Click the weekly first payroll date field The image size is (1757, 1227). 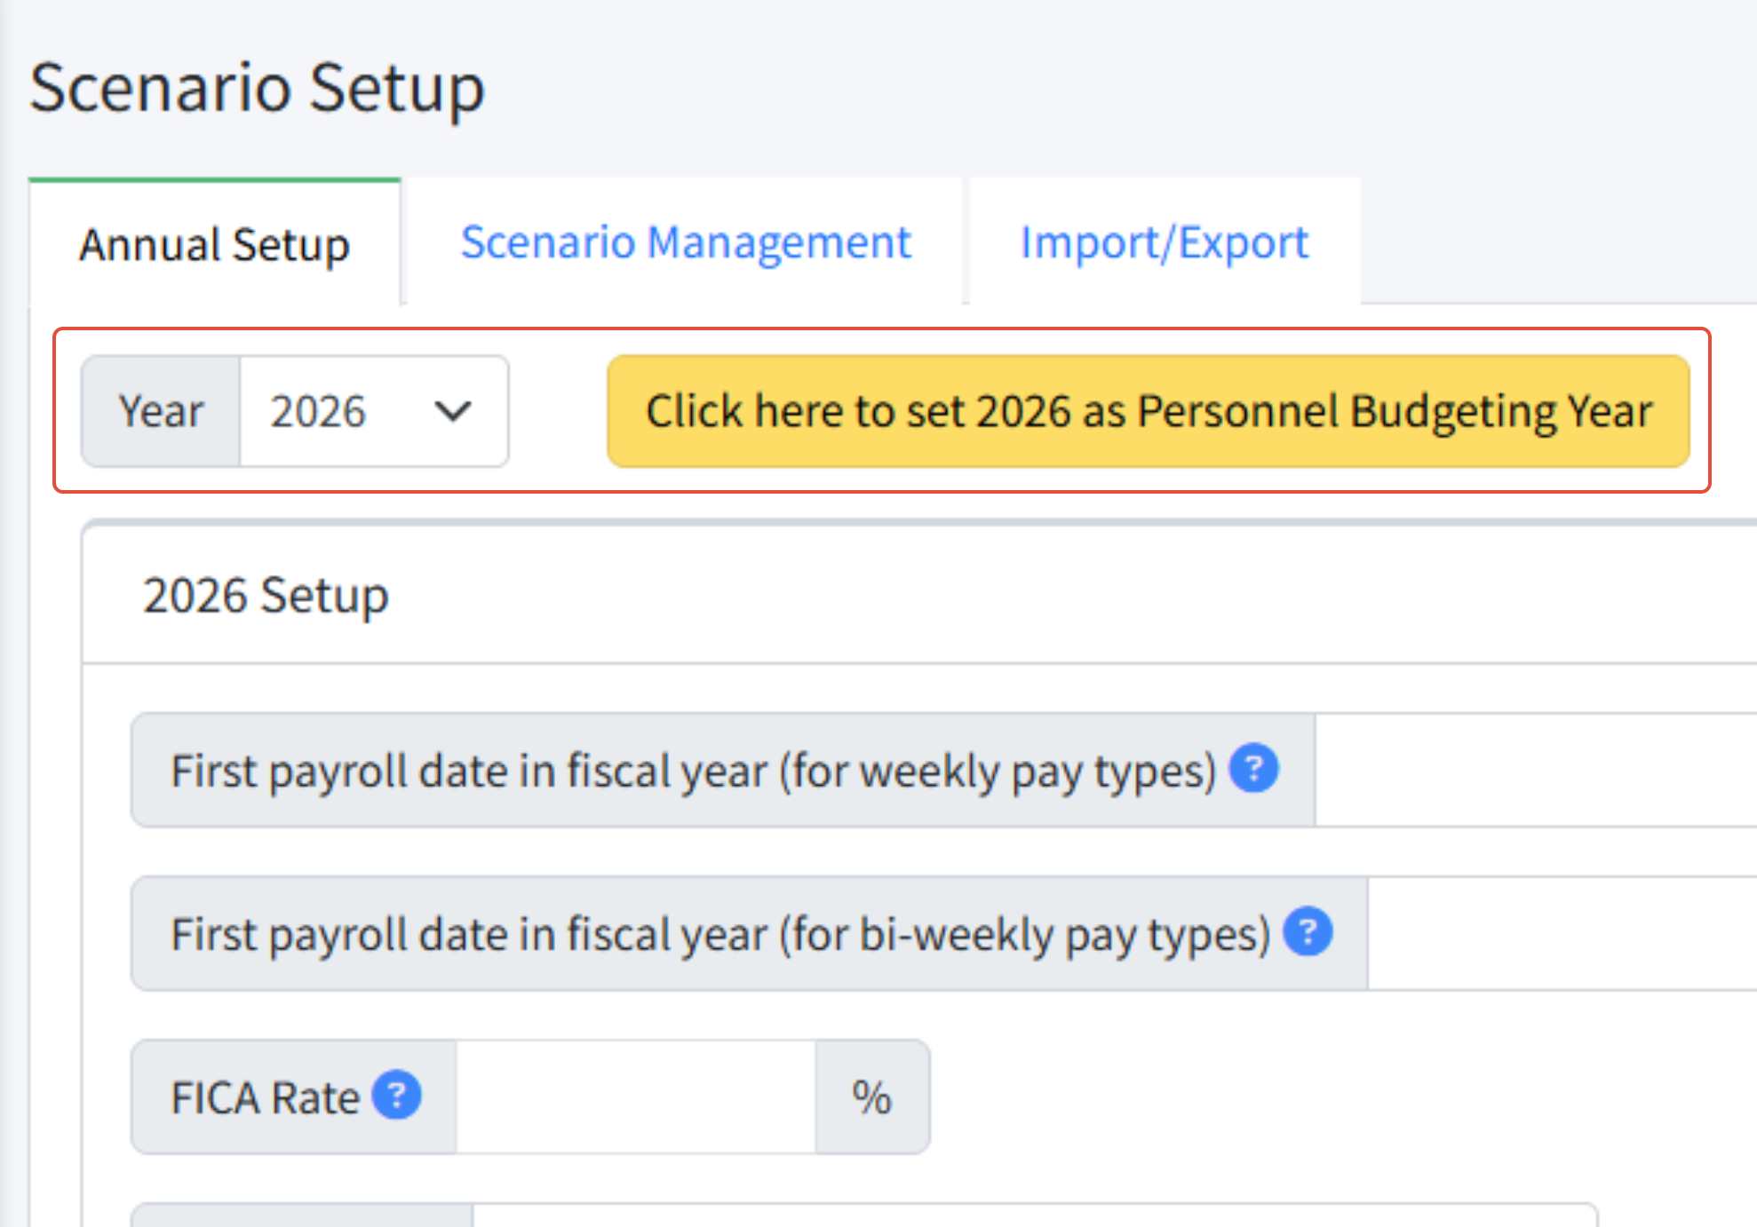(x=1536, y=770)
